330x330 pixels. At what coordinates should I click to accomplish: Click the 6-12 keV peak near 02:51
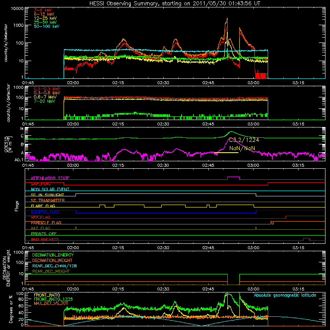[x=227, y=19]
